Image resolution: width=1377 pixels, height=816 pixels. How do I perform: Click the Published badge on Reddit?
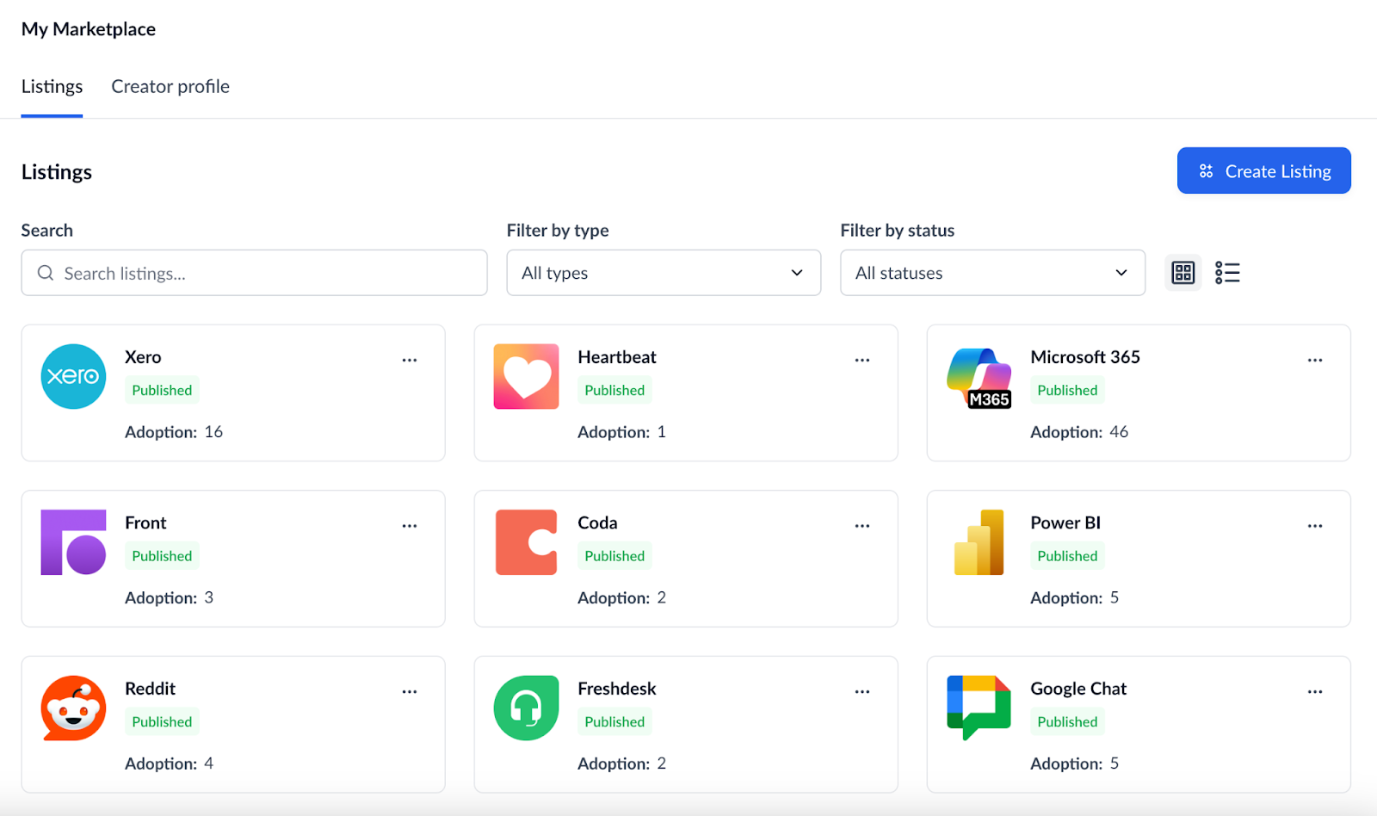pyautogui.click(x=162, y=721)
